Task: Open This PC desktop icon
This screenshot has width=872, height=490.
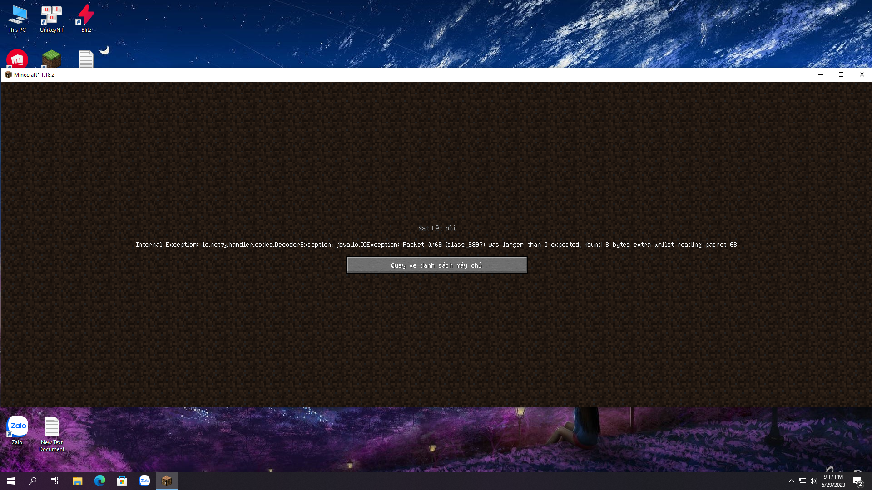Action: click(17, 19)
